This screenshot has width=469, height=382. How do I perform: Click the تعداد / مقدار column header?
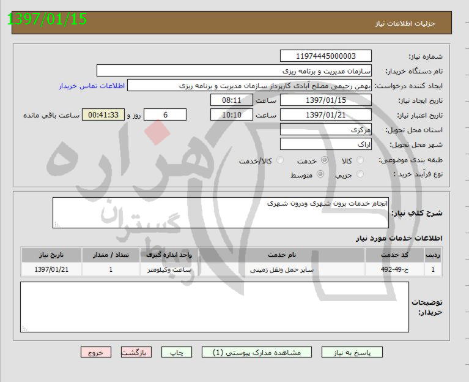111,255
